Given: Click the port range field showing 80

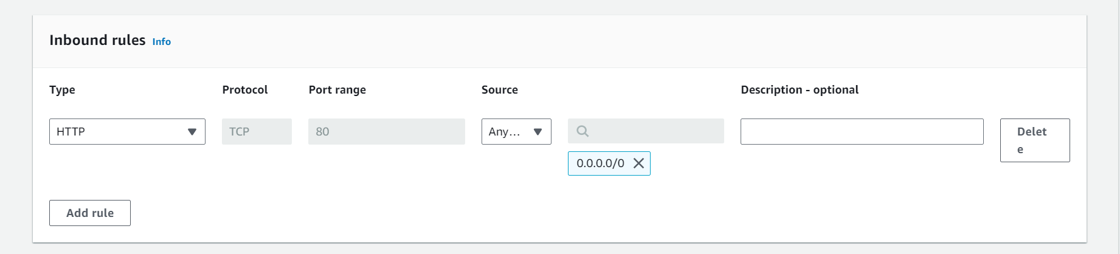Looking at the screenshot, I should [x=387, y=131].
